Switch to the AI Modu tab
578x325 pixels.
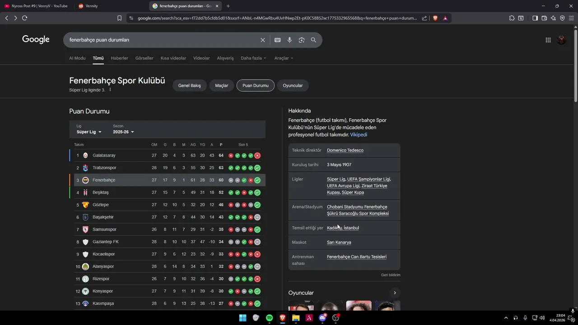[77, 58]
